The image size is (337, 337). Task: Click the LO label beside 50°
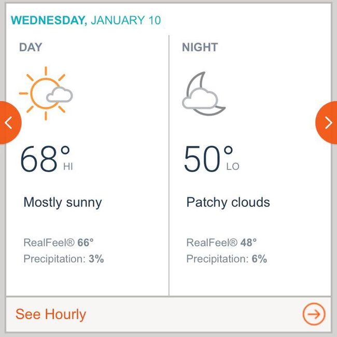coord(233,167)
